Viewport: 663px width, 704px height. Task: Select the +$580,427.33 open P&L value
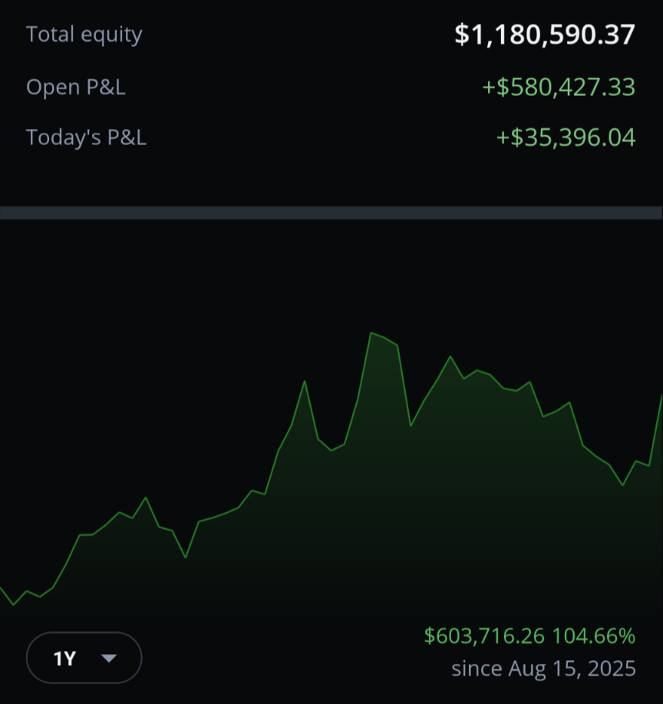point(559,87)
